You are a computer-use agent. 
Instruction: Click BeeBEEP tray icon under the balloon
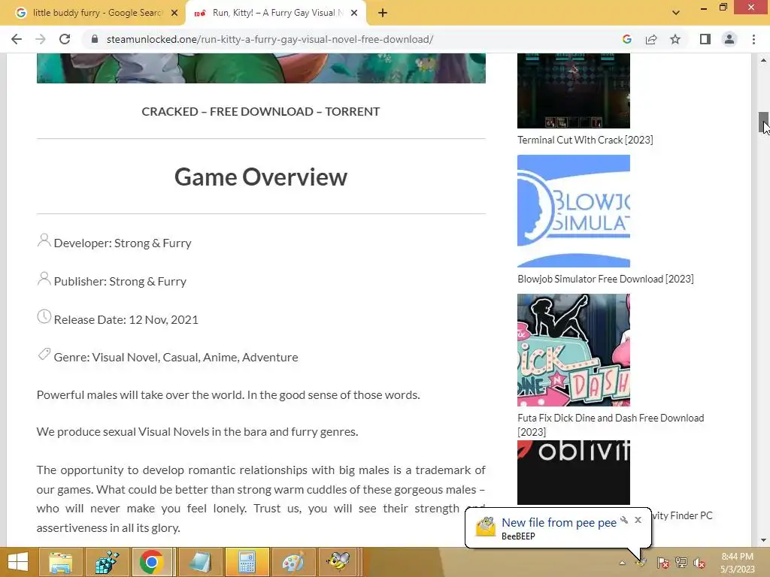click(641, 563)
